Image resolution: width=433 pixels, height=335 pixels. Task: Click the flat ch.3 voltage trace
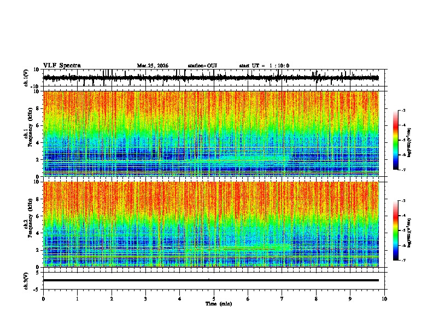click(210, 280)
